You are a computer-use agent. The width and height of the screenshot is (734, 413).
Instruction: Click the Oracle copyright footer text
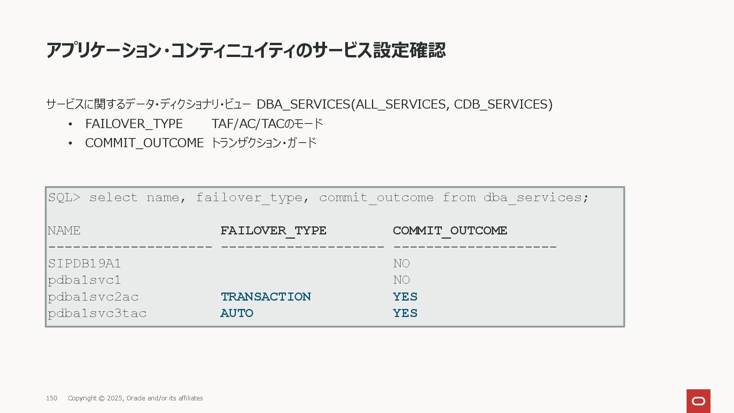coord(135,398)
